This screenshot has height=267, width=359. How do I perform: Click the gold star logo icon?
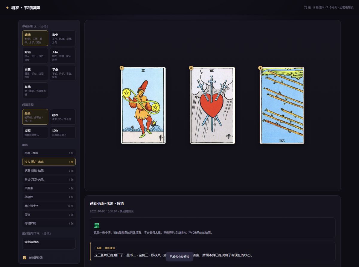click(7, 7)
